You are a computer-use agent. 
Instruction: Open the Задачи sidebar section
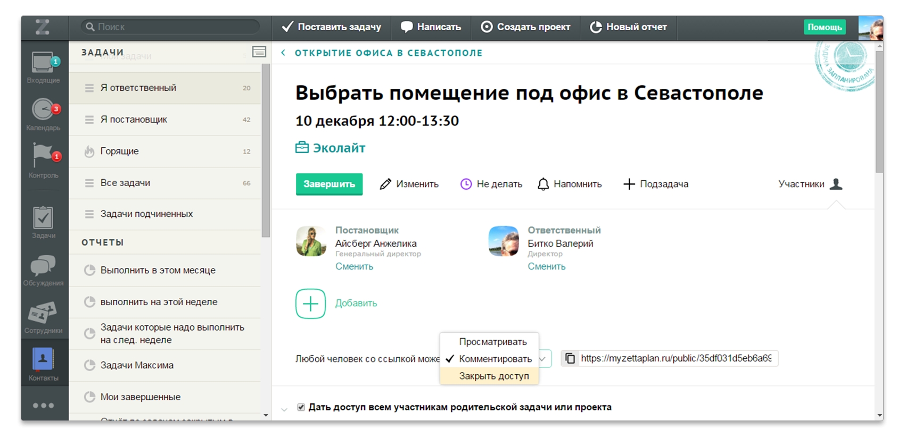click(44, 222)
